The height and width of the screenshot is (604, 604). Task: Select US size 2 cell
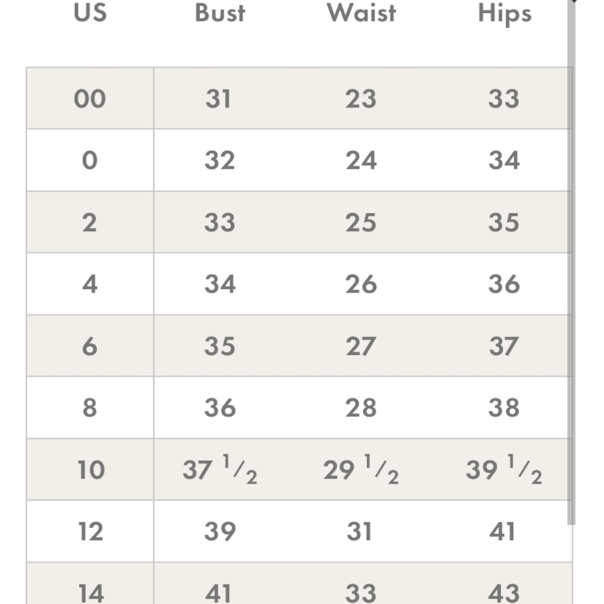[90, 222]
